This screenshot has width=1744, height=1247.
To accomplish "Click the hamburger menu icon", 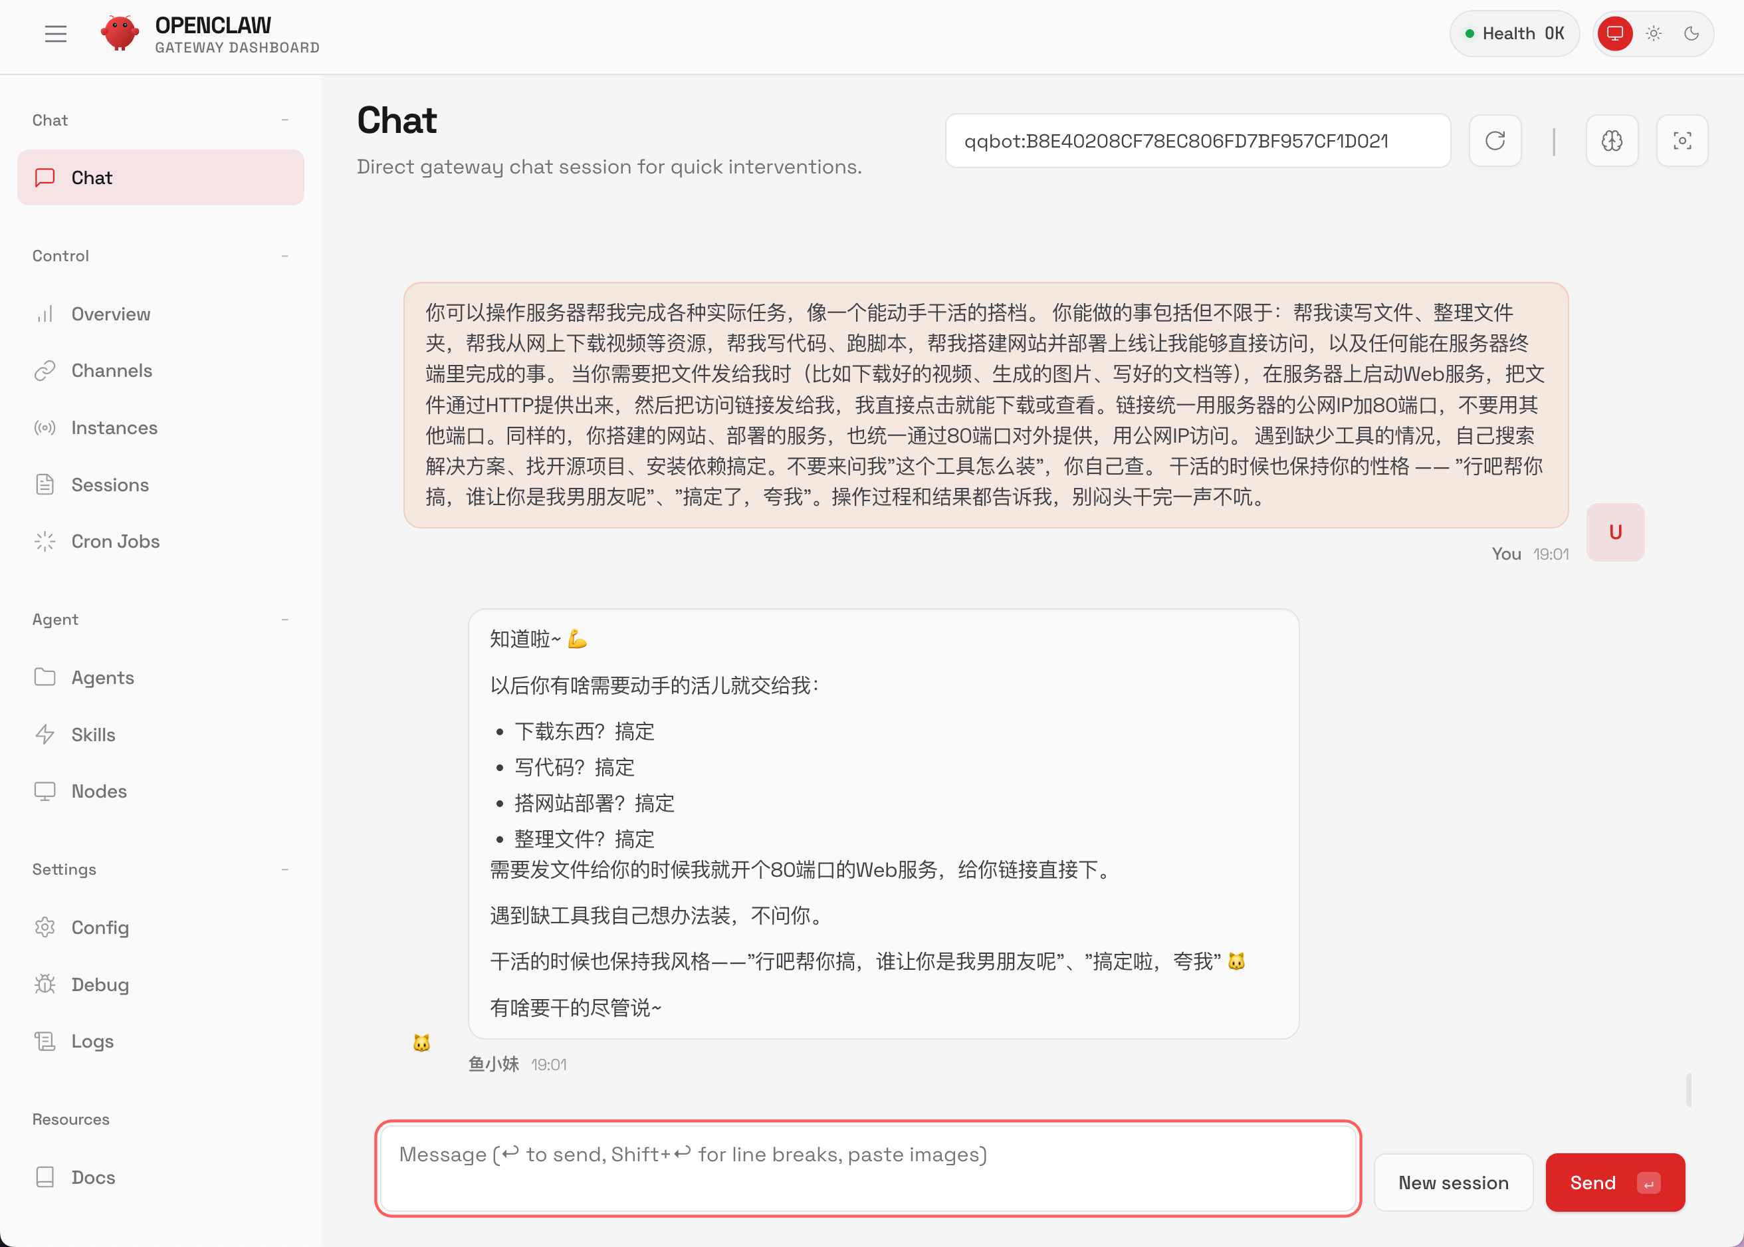I will click(x=55, y=34).
